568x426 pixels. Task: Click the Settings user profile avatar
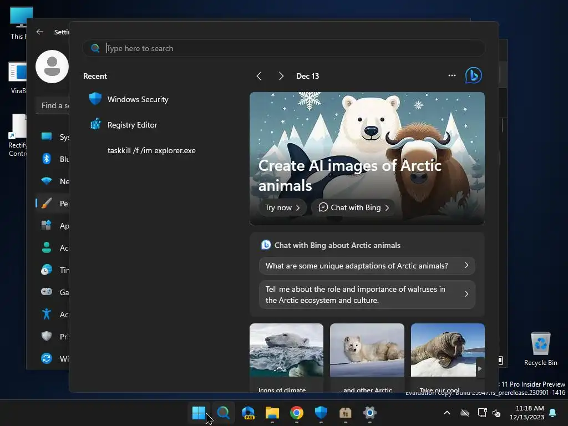[x=52, y=67]
